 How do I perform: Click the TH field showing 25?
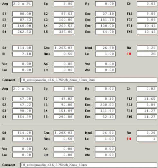tap(147, 54)
